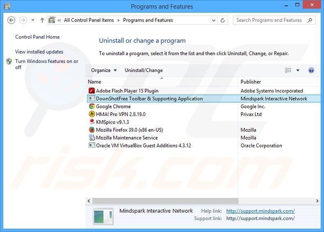Sort list by the Publisher column header

click(x=279, y=82)
